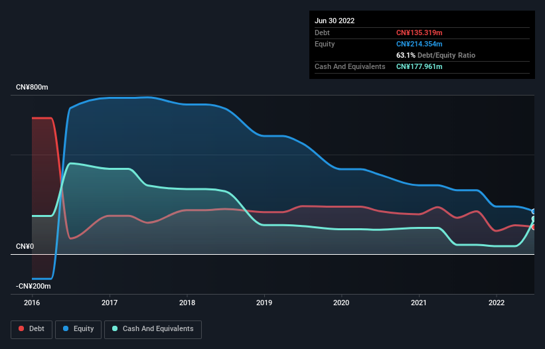Click the 63.1% Debt/Equity Ratio text
The width and height of the screenshot is (545, 349).
click(x=436, y=55)
